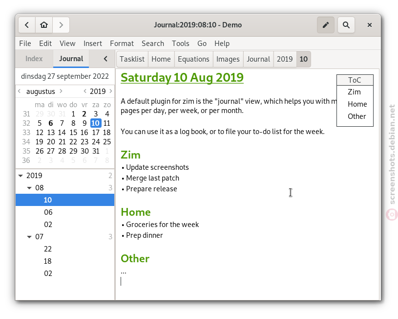Viewport: 398px width, 319px height.
Task: Go to previous month from augustus
Action: (20, 91)
